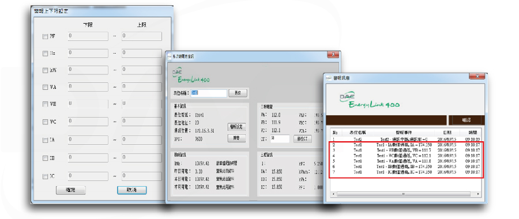
Task: Enable the PF alarm limit checkbox
Action: click(46, 37)
